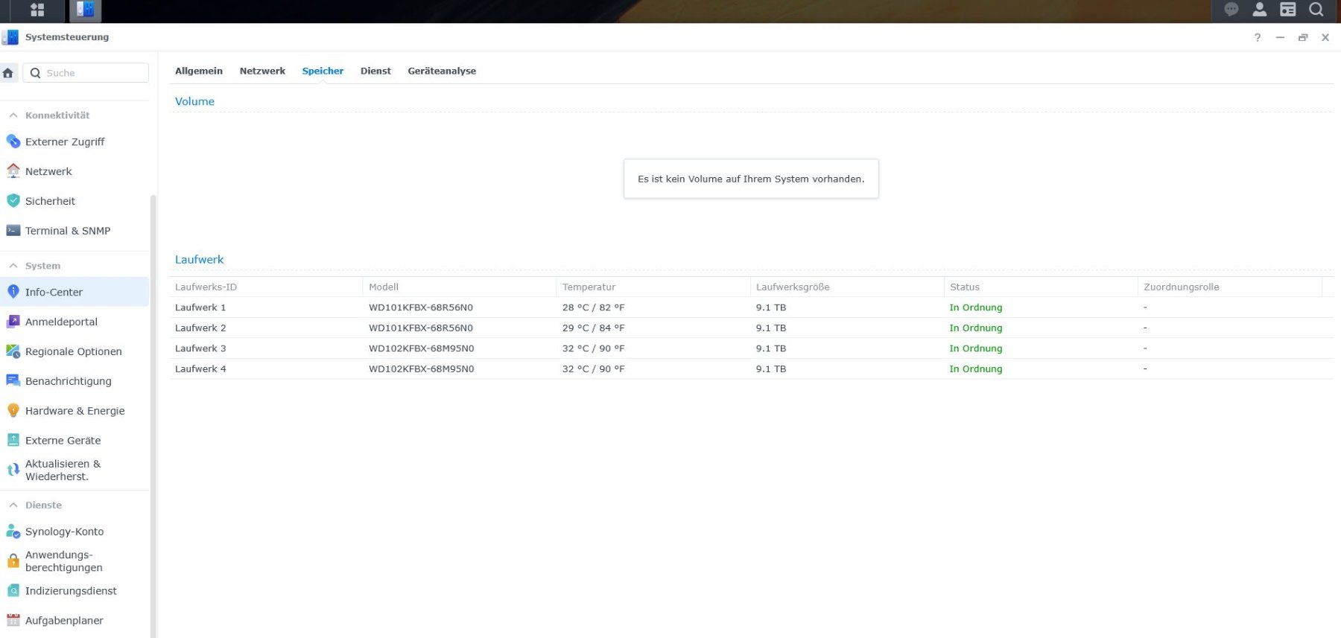This screenshot has width=1341, height=638.
Task: Switch to the Netzwerk tab
Action: (x=262, y=71)
